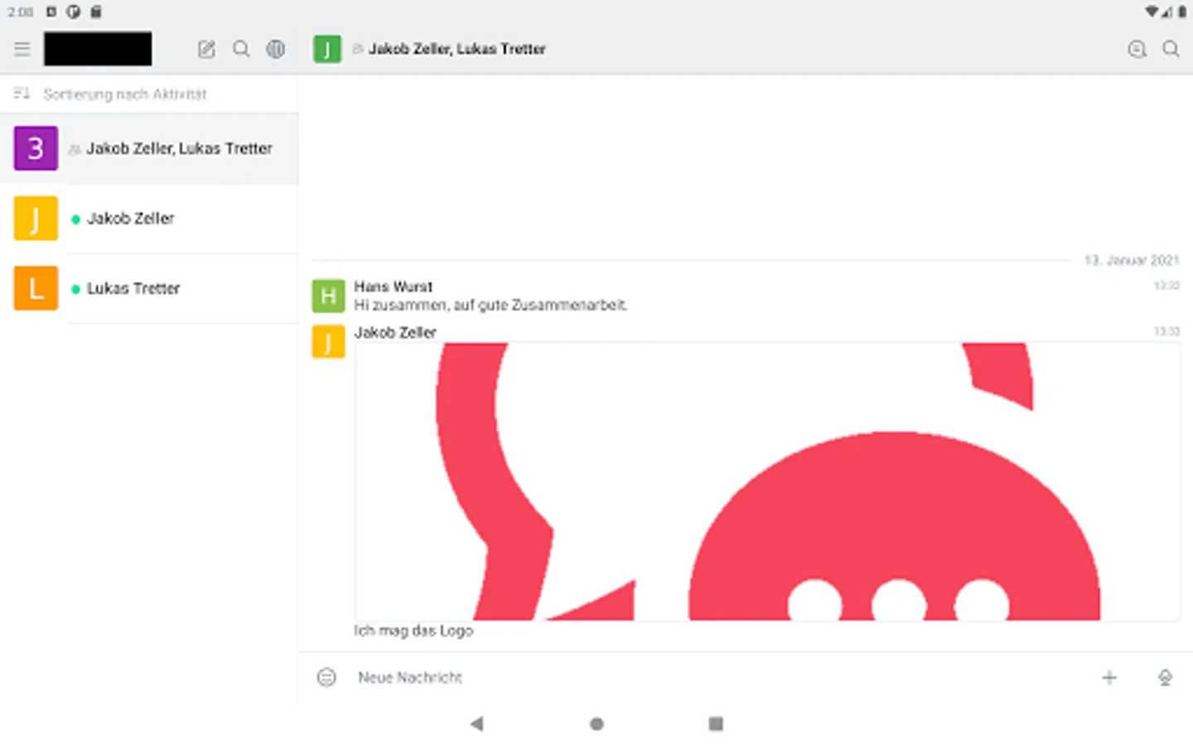Screen dimensions: 1193x746
Task: Search within this conversation
Action: click(1171, 49)
